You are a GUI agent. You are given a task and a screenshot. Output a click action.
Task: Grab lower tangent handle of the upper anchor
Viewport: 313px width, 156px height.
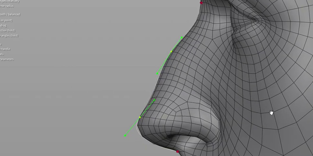(157, 73)
